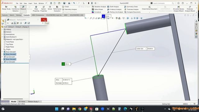Open Save dropdown arrow in top toolbar
Image resolution: width=199 pixels, height=112 pixels.
coord(67,3)
